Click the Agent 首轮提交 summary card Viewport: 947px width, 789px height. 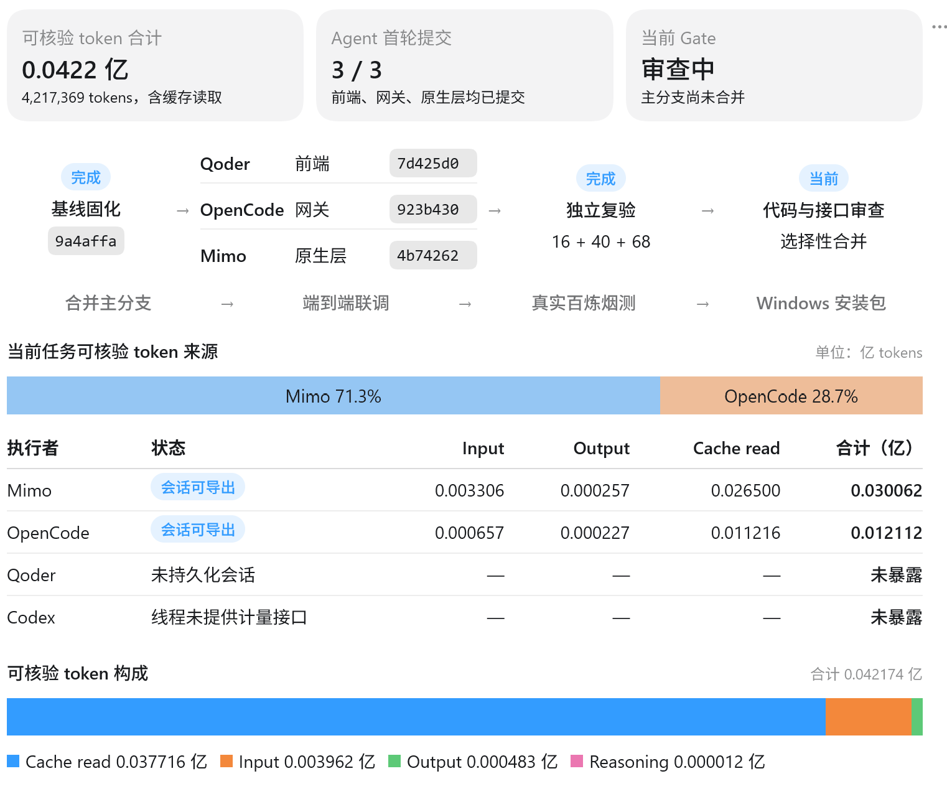click(465, 65)
